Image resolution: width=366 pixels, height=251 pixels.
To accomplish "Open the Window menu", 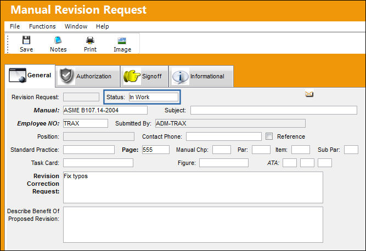I will pos(76,26).
